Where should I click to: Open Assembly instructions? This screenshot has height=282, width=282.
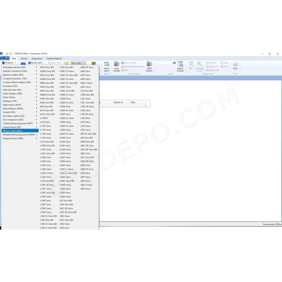tap(133, 66)
